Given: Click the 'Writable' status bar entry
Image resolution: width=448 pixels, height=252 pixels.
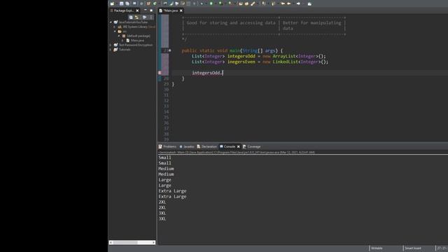Looking at the screenshot, I should tap(377, 248).
